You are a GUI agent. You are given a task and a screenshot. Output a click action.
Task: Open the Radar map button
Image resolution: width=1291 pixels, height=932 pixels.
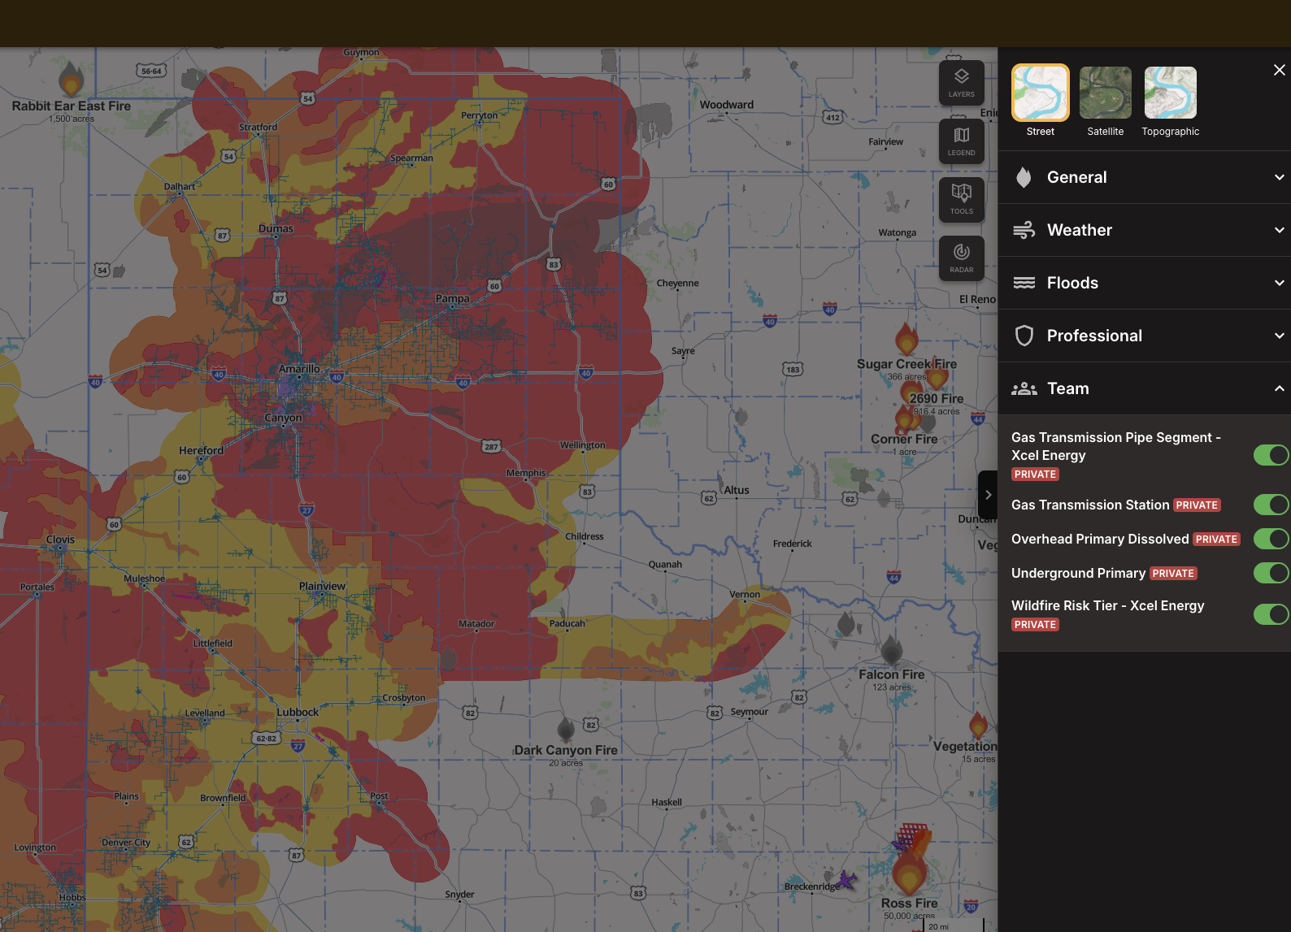pyautogui.click(x=962, y=258)
